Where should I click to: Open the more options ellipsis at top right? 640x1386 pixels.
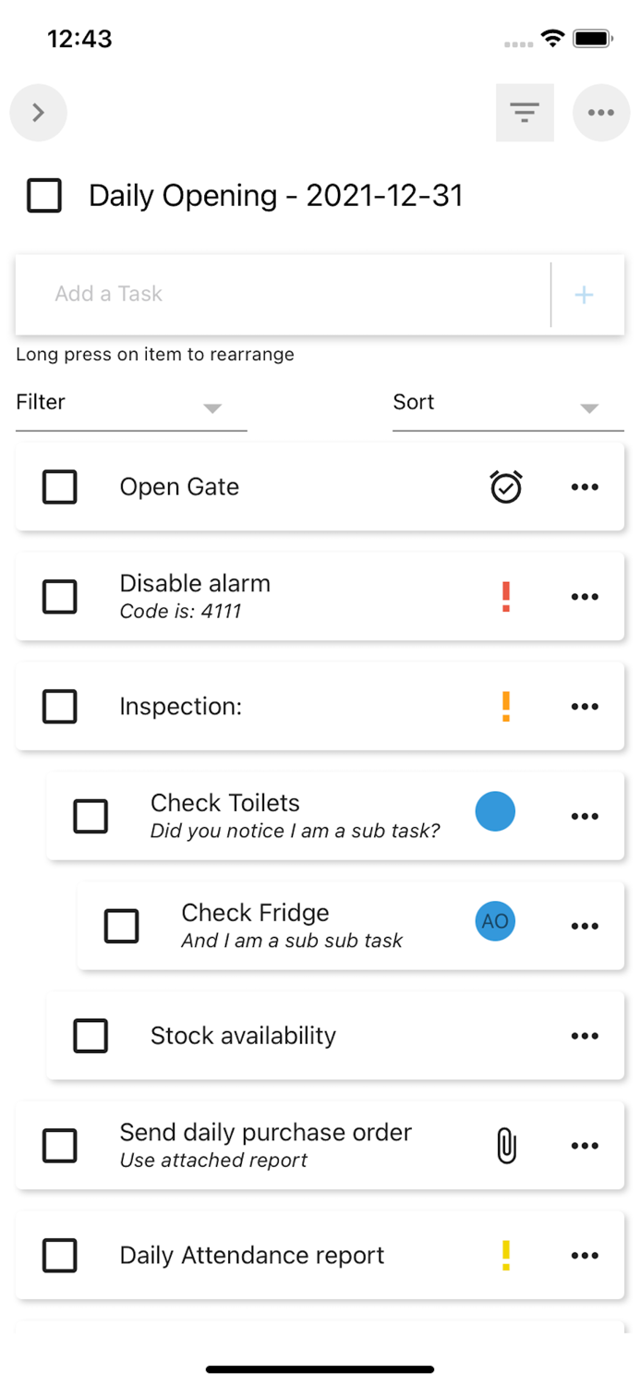coord(601,112)
